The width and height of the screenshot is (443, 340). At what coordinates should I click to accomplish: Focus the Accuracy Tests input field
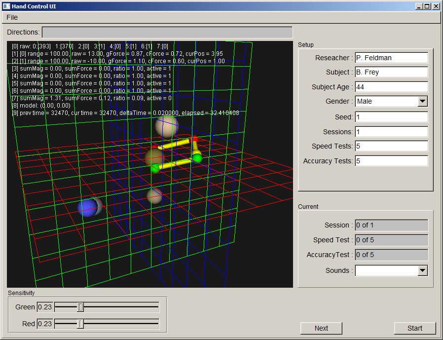point(391,161)
